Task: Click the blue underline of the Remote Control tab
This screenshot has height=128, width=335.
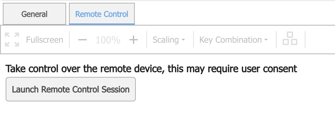Action: coord(102,24)
